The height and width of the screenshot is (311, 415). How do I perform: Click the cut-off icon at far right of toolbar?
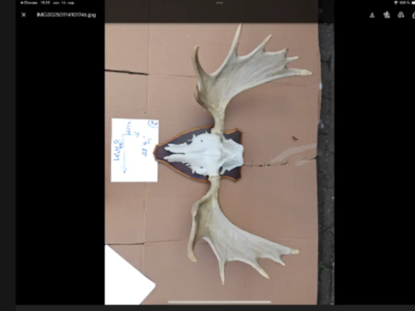pyautogui.click(x=413, y=15)
